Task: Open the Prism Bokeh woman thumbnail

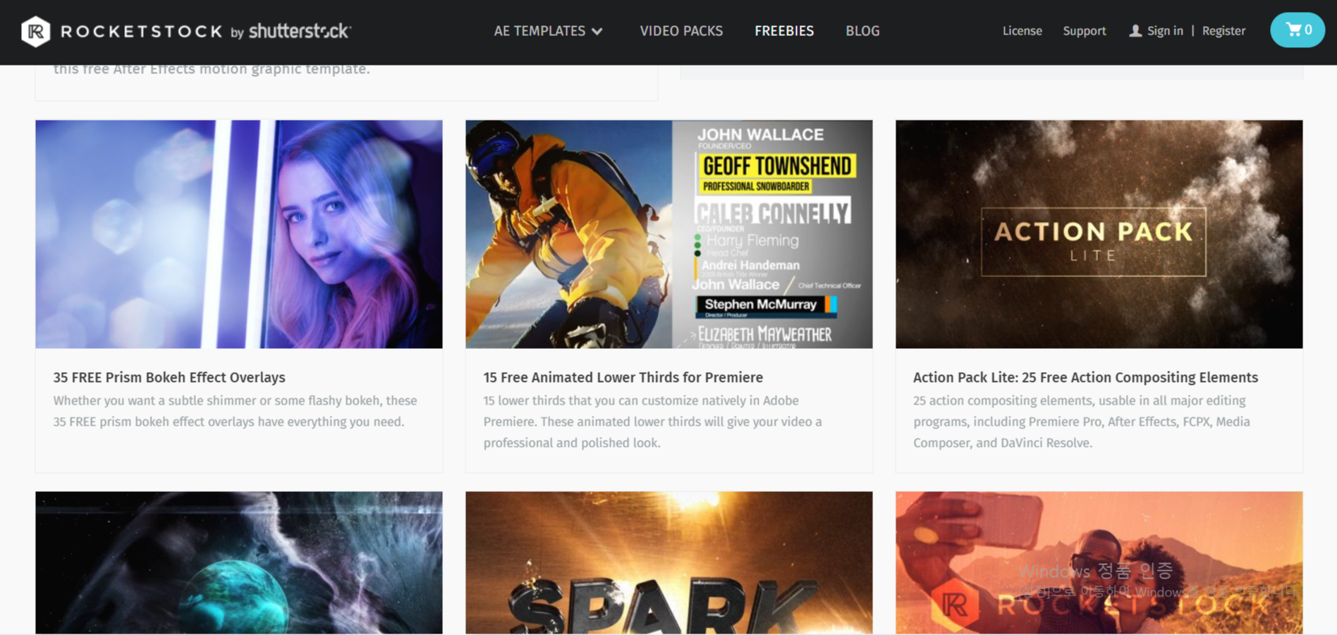Action: click(239, 234)
